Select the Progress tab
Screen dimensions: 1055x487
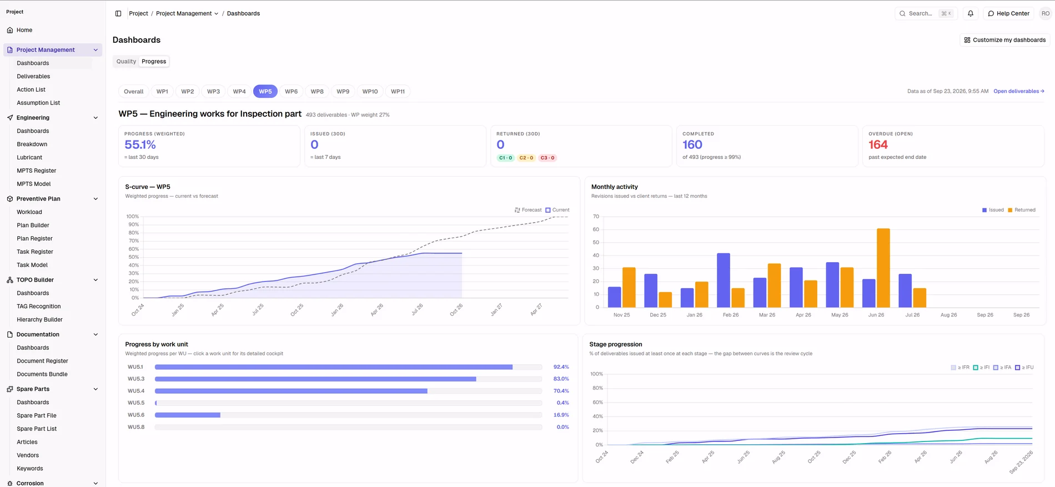pos(154,62)
